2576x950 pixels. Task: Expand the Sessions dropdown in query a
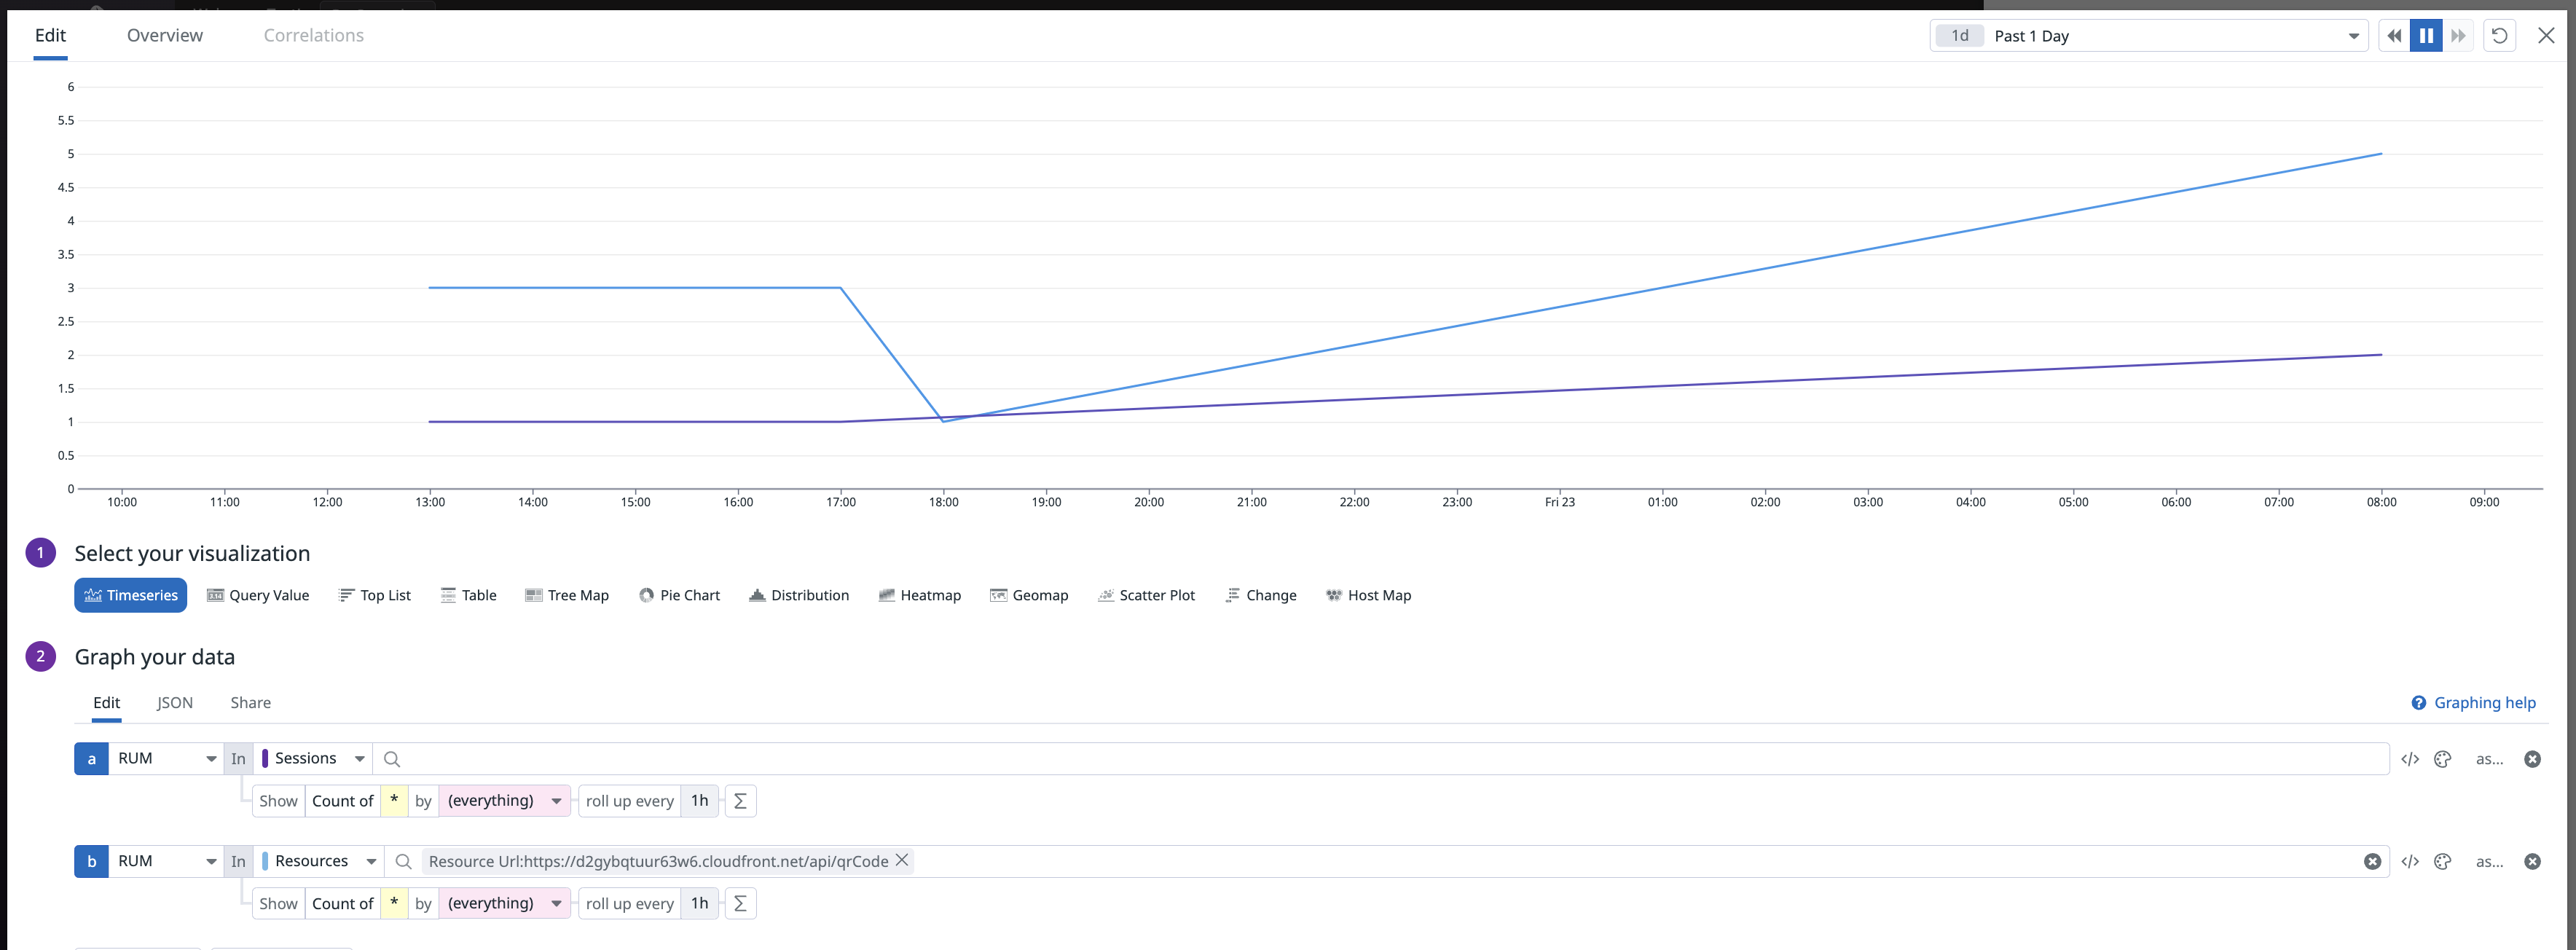(315, 759)
